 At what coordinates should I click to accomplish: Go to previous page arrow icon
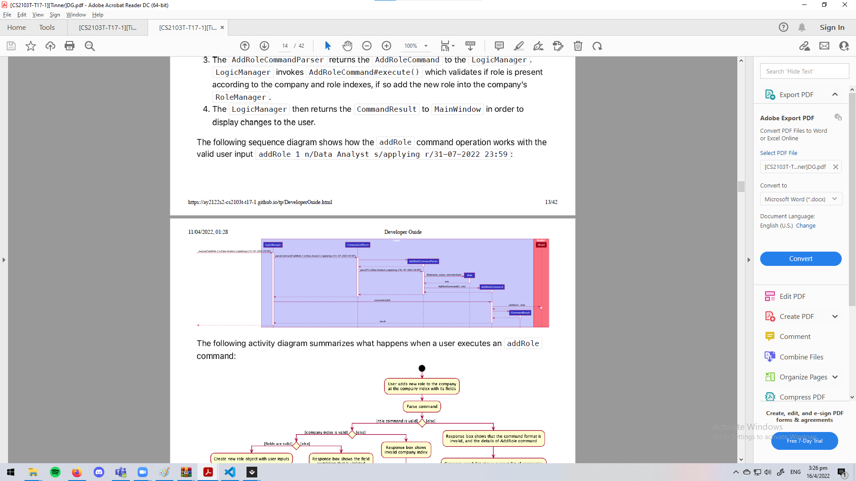245,46
